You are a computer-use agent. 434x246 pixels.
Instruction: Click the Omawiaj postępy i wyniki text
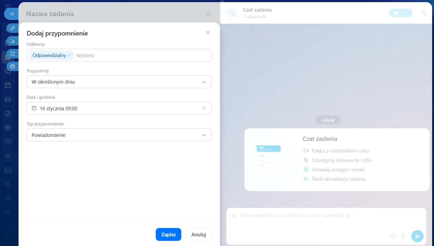[338, 170]
